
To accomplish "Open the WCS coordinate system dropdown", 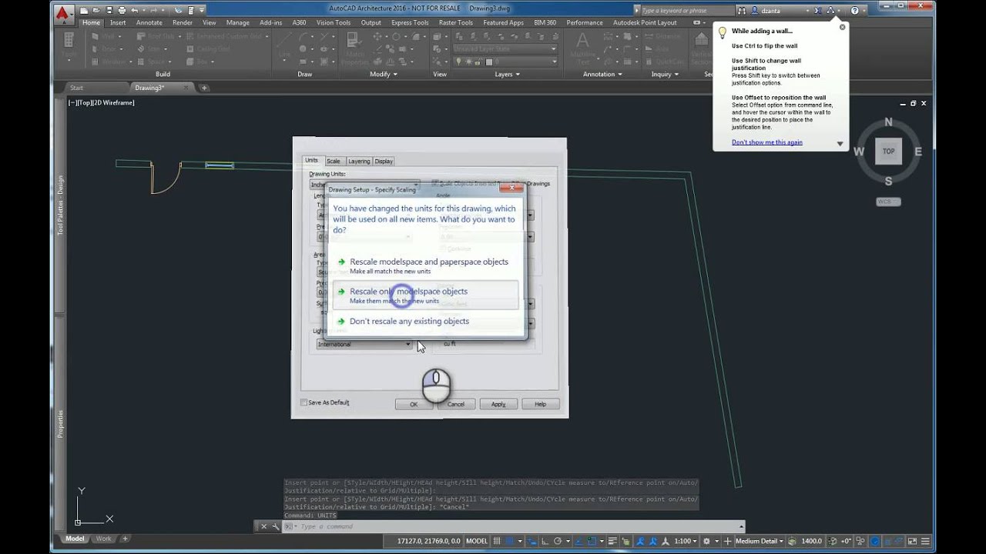I will click(888, 202).
